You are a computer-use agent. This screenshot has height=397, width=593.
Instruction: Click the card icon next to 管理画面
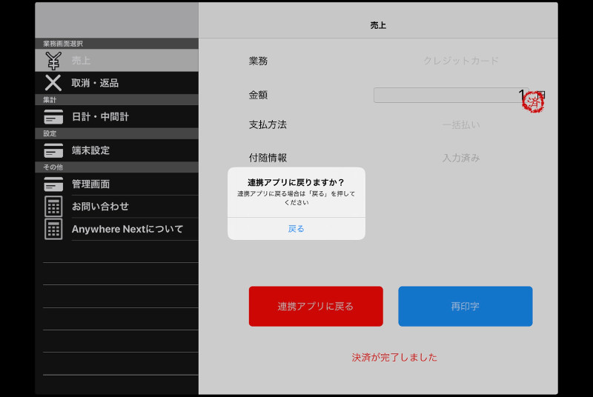click(x=53, y=184)
